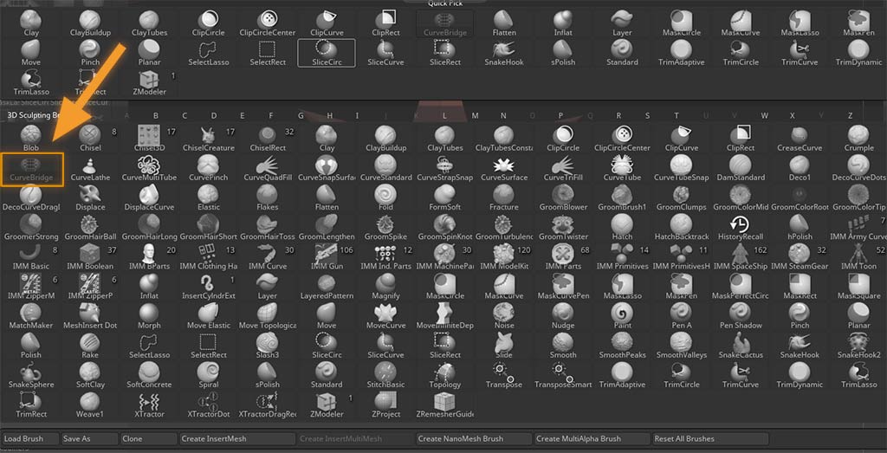
Task: Filter brushes by letter M
Action: (x=475, y=115)
